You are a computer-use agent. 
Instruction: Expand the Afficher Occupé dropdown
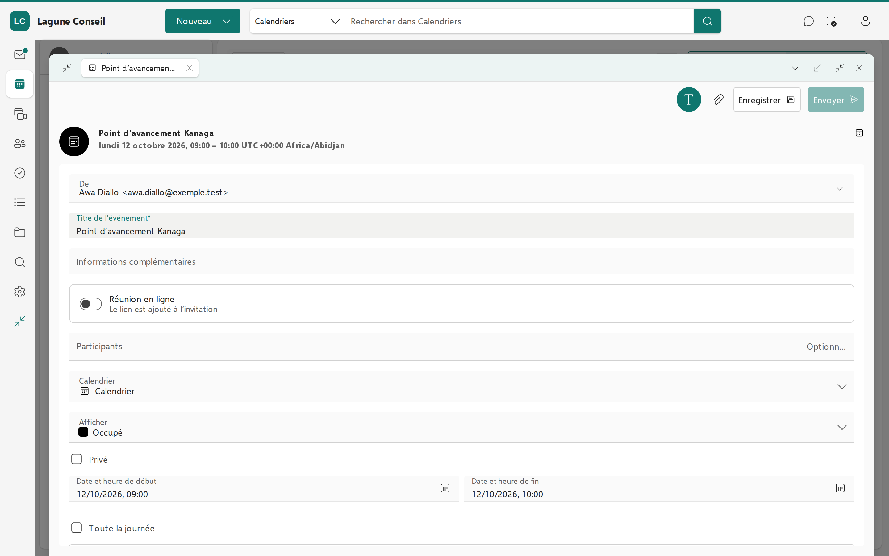pos(841,427)
